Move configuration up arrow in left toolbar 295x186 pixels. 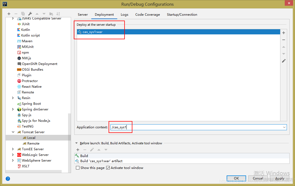[37, 14]
